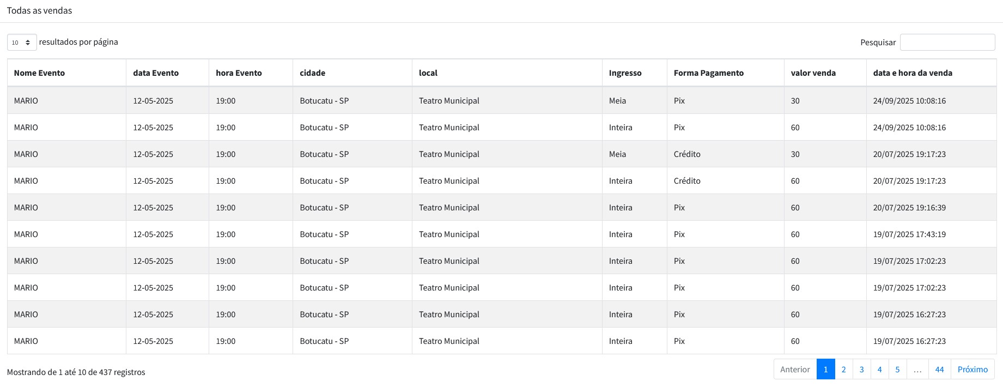
Task: Sort by valor venda column header
Action: [x=813, y=73]
